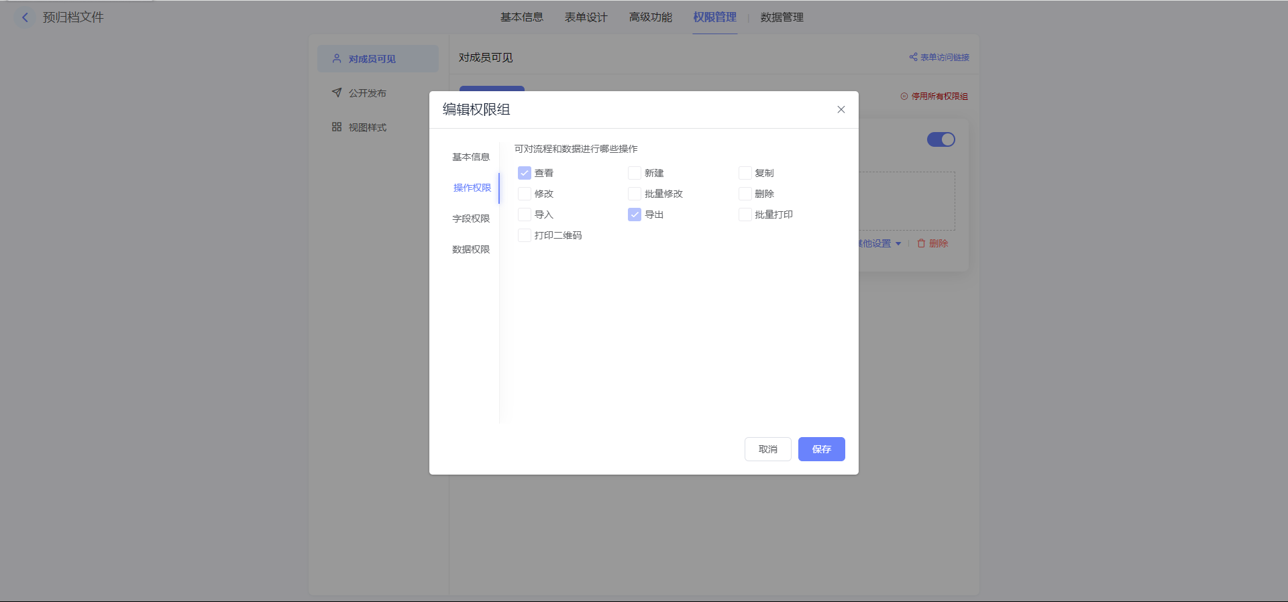Open the 数据权限 section
The height and width of the screenshot is (602, 1288).
(471, 249)
